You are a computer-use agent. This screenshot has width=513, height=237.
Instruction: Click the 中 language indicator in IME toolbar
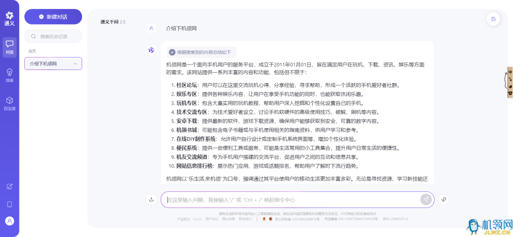(x=510, y=72)
